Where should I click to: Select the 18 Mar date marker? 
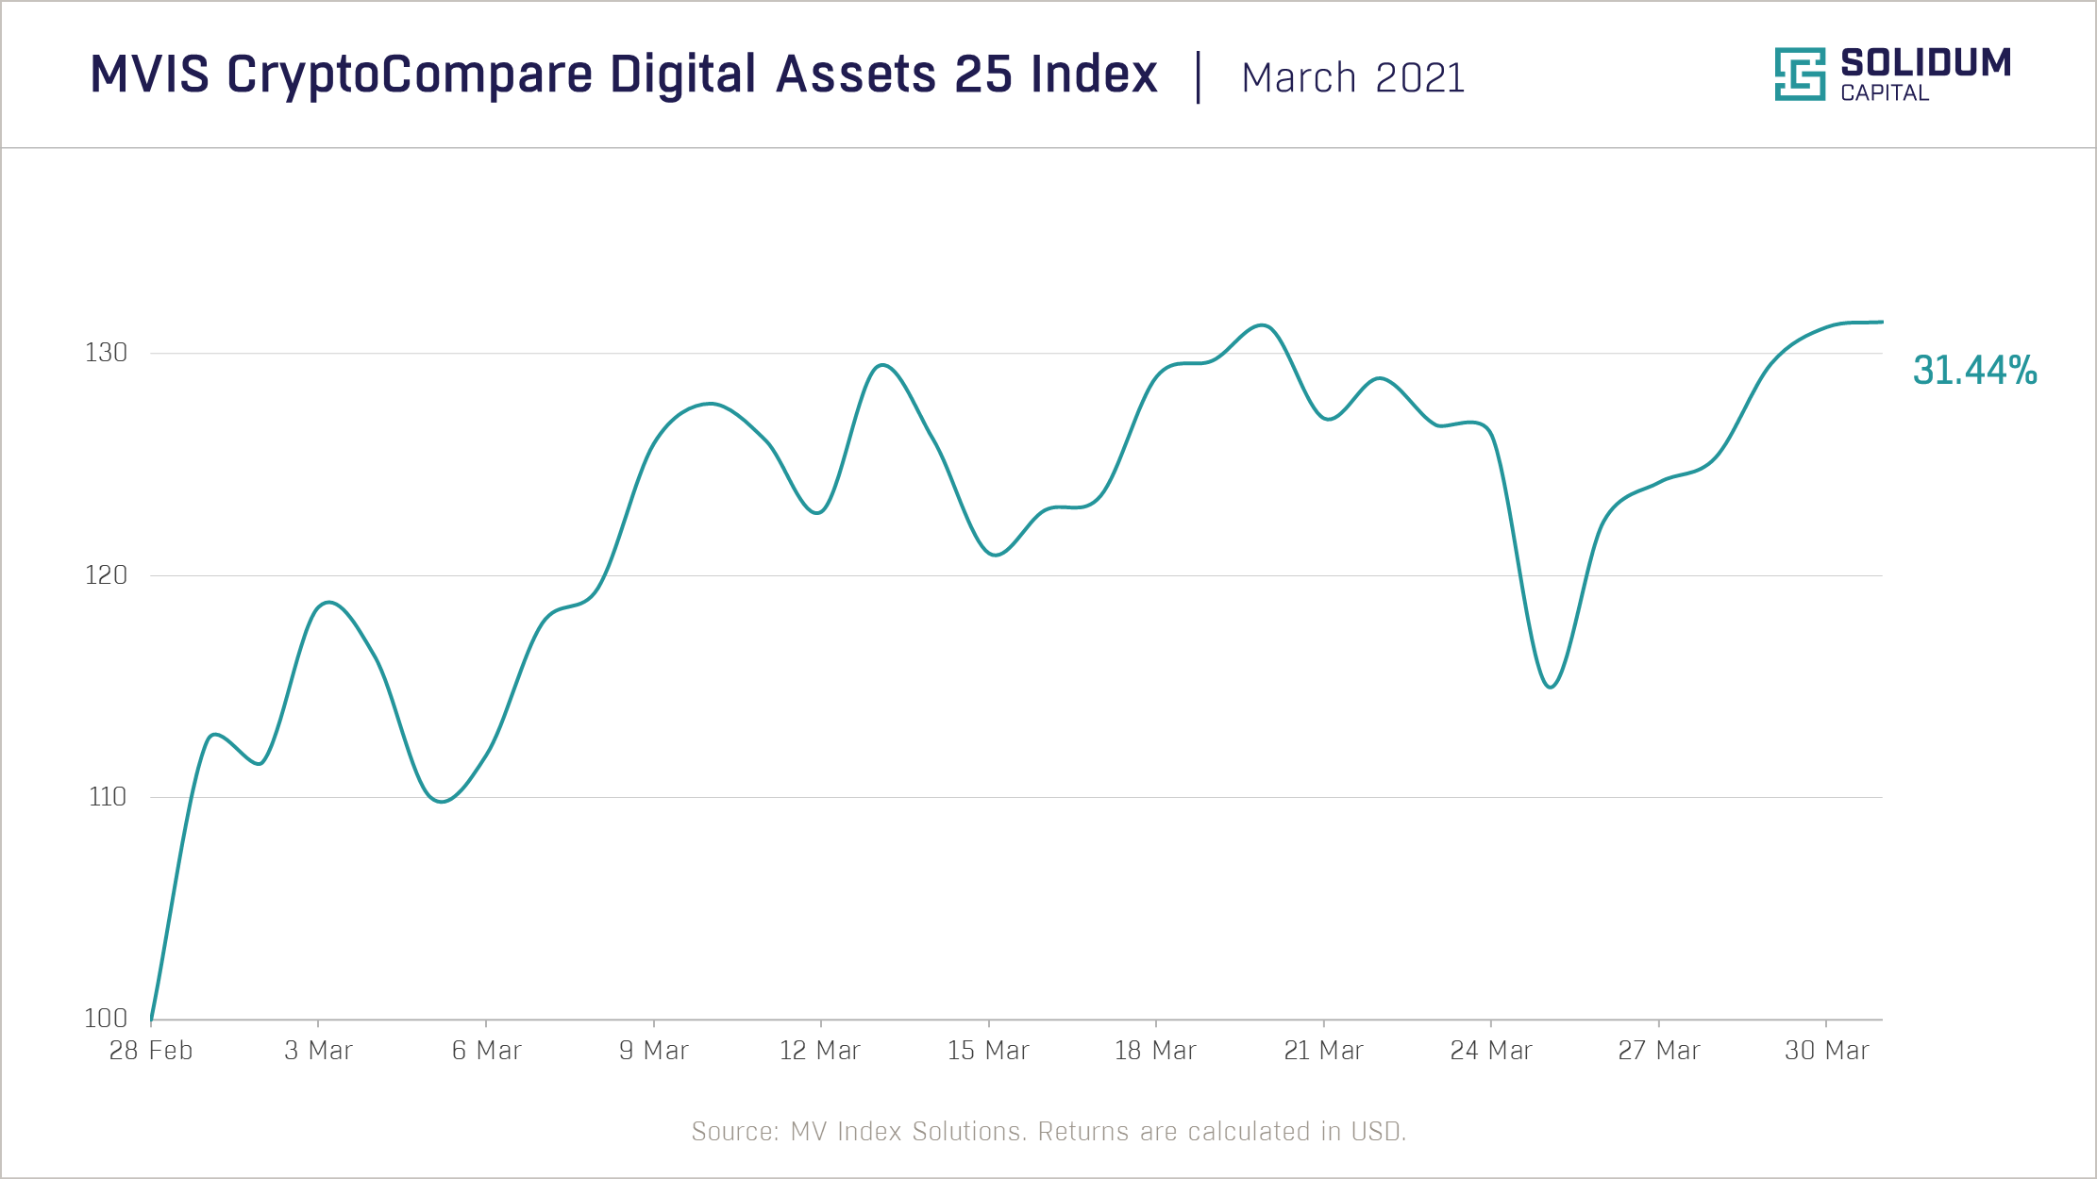click(1155, 1051)
